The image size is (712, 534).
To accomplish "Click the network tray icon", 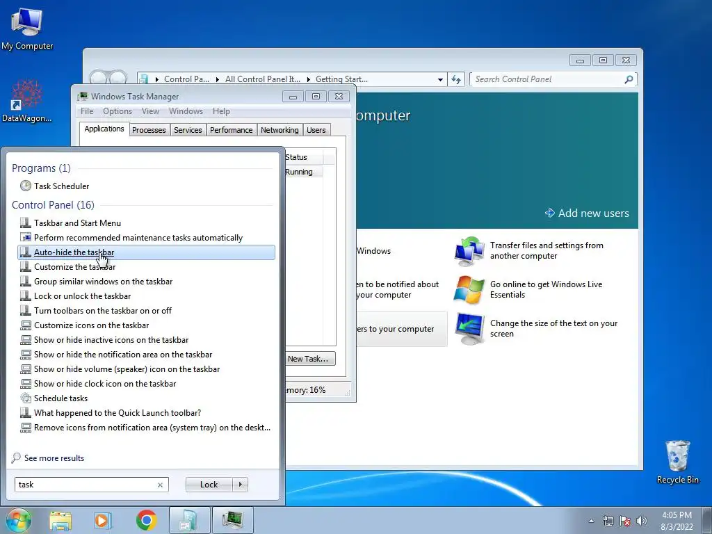I will (608, 521).
